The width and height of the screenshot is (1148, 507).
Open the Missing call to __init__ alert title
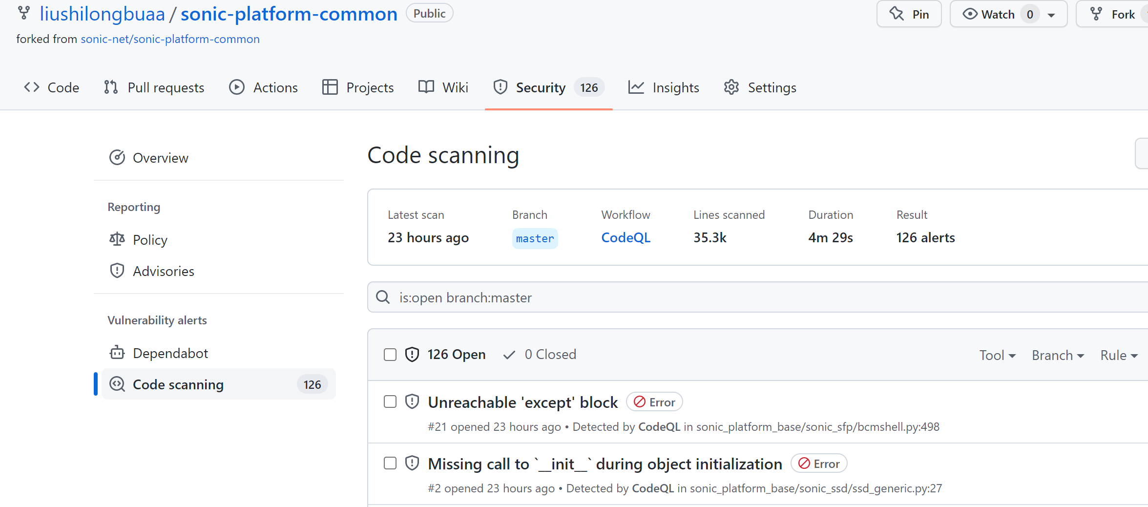605,464
